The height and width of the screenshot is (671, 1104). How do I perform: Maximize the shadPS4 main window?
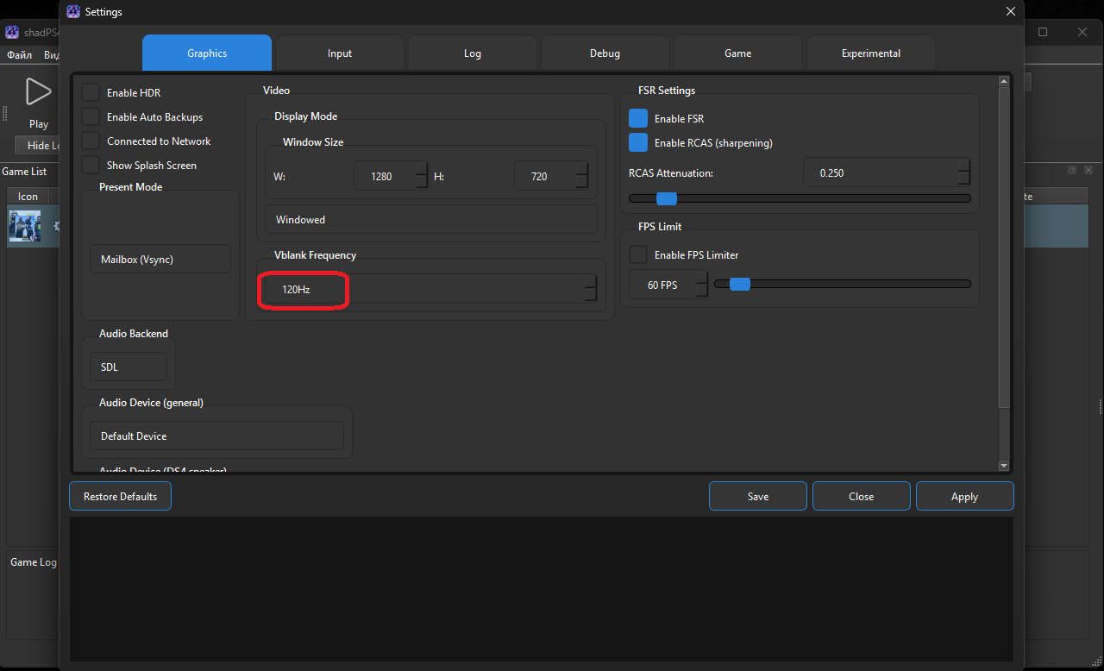coord(1043,32)
